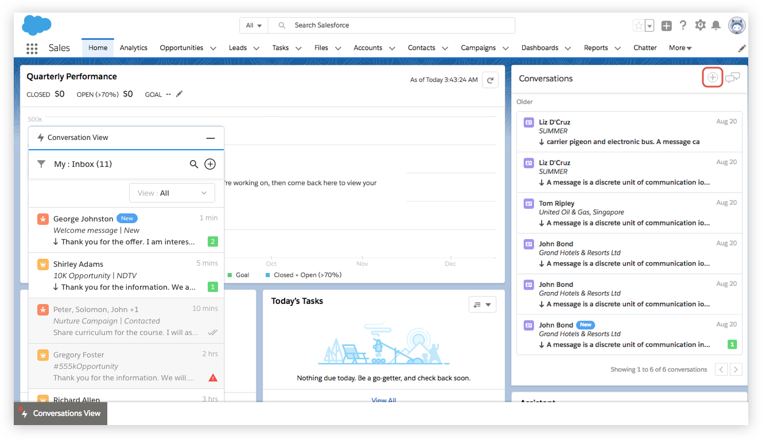The height and width of the screenshot is (440, 762).
Task: Open George Johnston conversation
Action: tap(126, 230)
